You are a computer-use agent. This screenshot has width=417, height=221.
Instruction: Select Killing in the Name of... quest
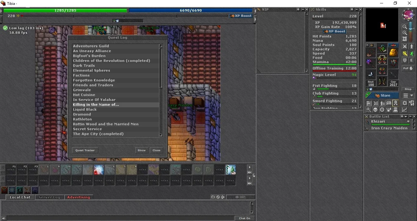tap(116, 105)
